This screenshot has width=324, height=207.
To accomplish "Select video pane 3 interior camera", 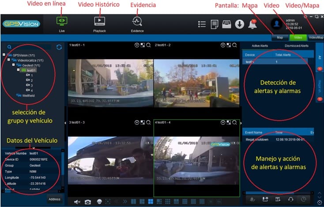I will click(110, 161).
